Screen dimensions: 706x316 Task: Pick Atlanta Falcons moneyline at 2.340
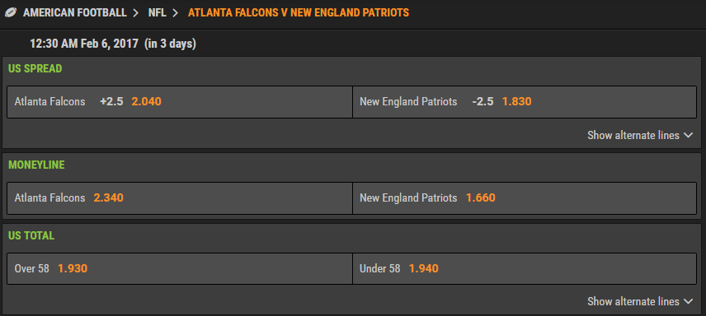point(180,198)
